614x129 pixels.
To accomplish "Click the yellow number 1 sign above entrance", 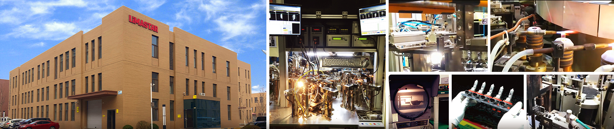I will click(x=195, y=97).
